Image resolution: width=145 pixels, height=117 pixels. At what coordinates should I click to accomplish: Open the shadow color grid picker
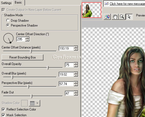32,103
